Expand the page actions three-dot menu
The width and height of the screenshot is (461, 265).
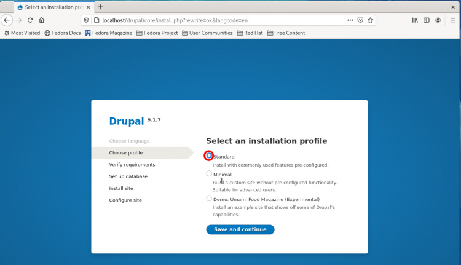pos(350,20)
